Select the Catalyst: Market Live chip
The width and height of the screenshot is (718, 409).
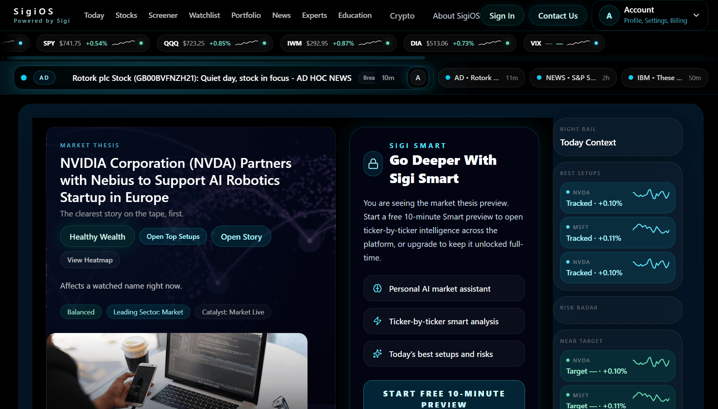pyautogui.click(x=233, y=312)
